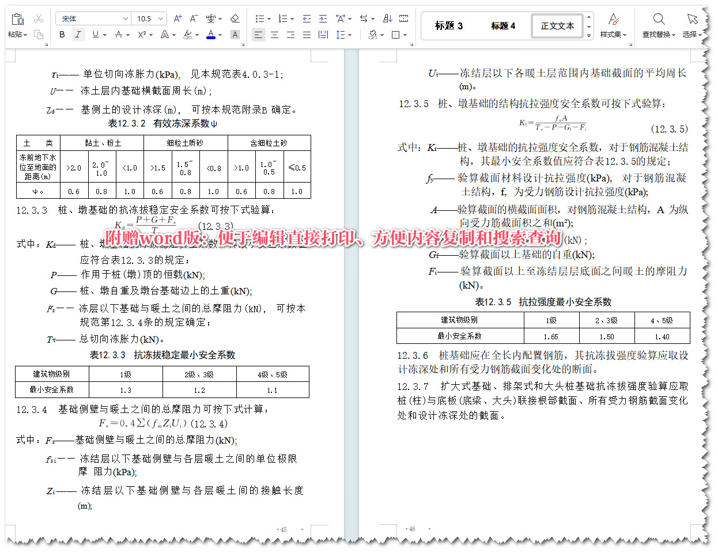Toggle italic formatting

point(78,34)
